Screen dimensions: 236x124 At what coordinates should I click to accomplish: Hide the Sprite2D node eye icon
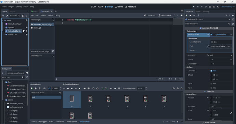click(x=26, y=28)
